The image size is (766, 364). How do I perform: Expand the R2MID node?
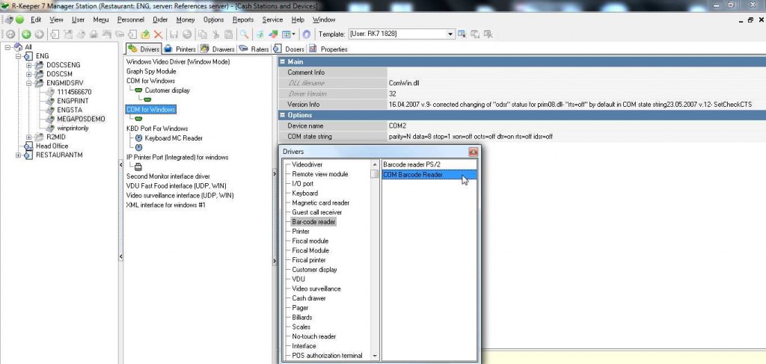point(29,137)
